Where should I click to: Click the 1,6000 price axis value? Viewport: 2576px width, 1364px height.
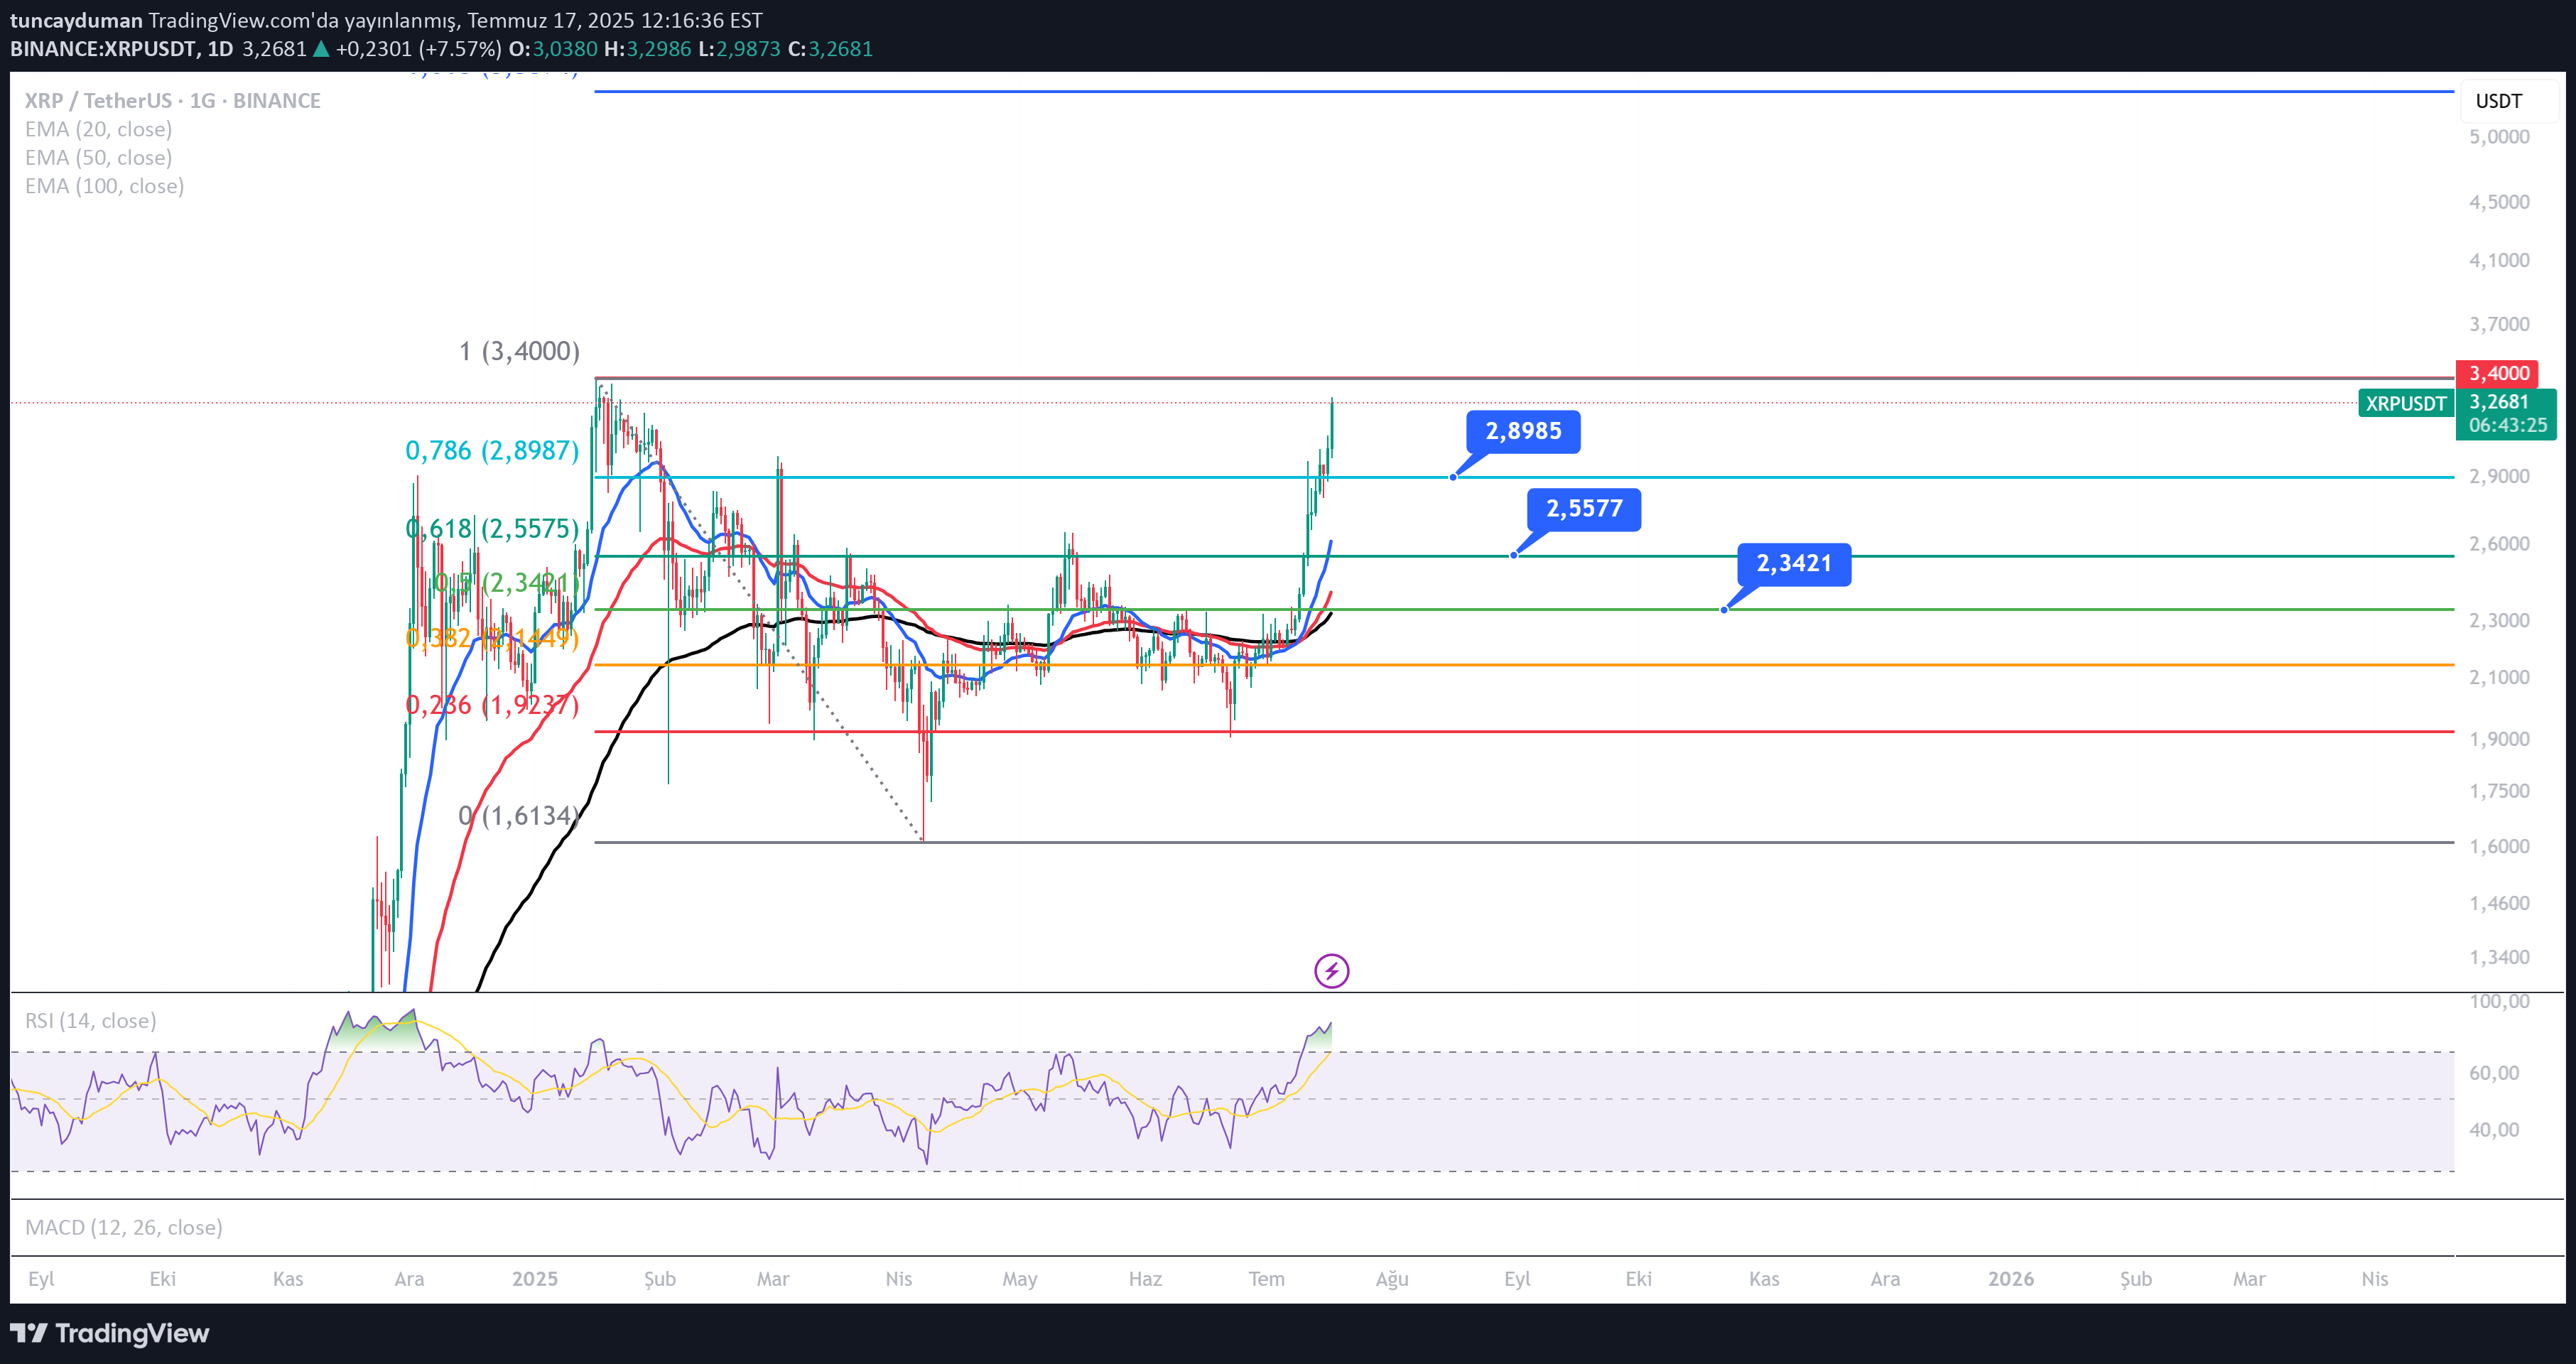(x=2499, y=846)
